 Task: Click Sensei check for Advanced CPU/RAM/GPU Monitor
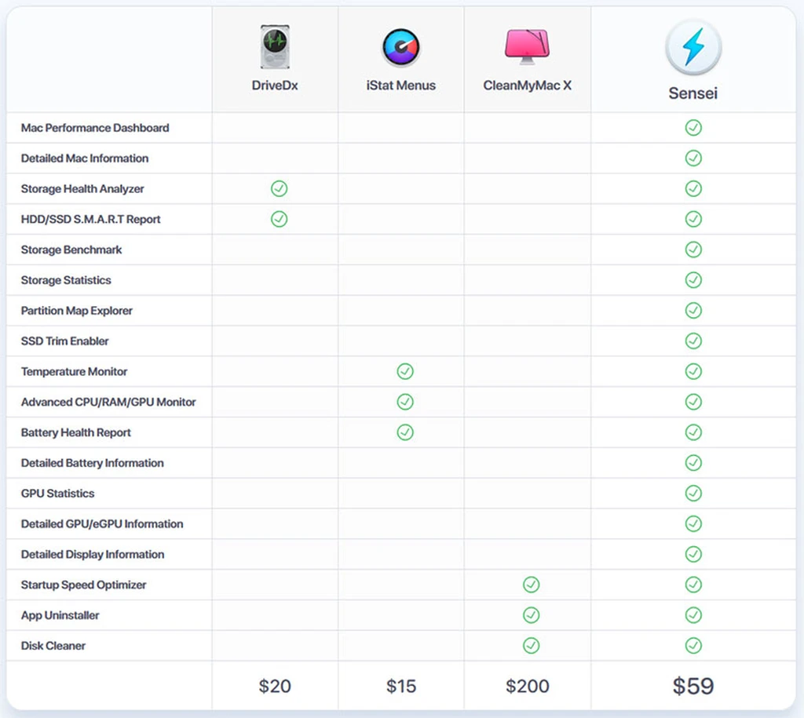(693, 402)
